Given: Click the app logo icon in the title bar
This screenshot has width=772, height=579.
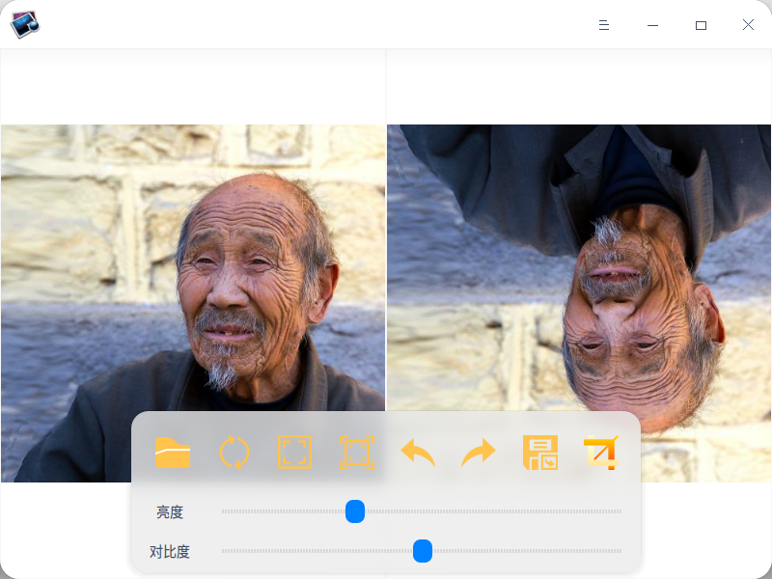Looking at the screenshot, I should [25, 24].
